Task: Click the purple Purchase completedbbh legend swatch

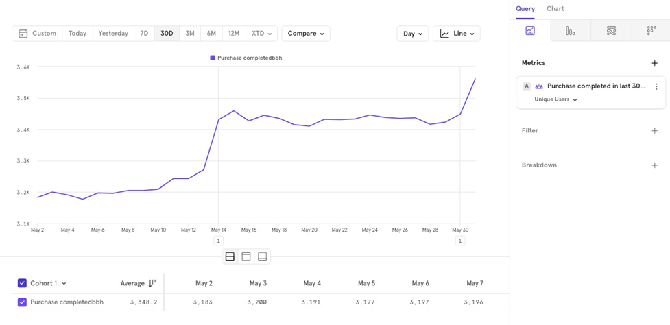Action: pos(213,58)
